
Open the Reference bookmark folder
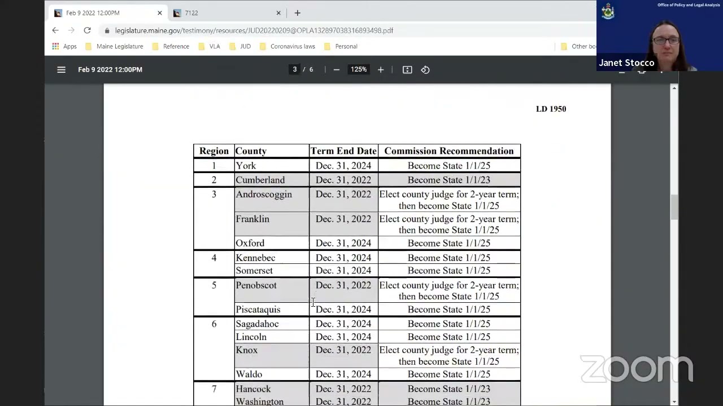click(x=171, y=46)
